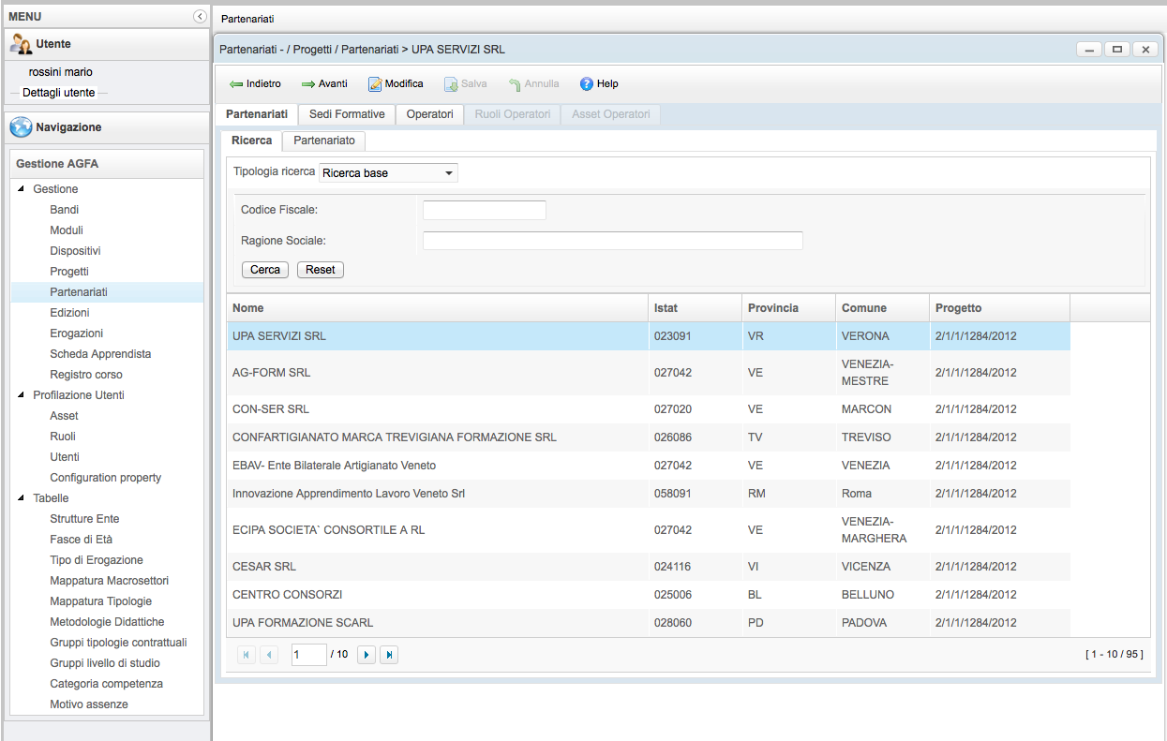Screen dimensions: 1167x741
Task: Click the Indietro back arrow icon
Action: pos(236,84)
